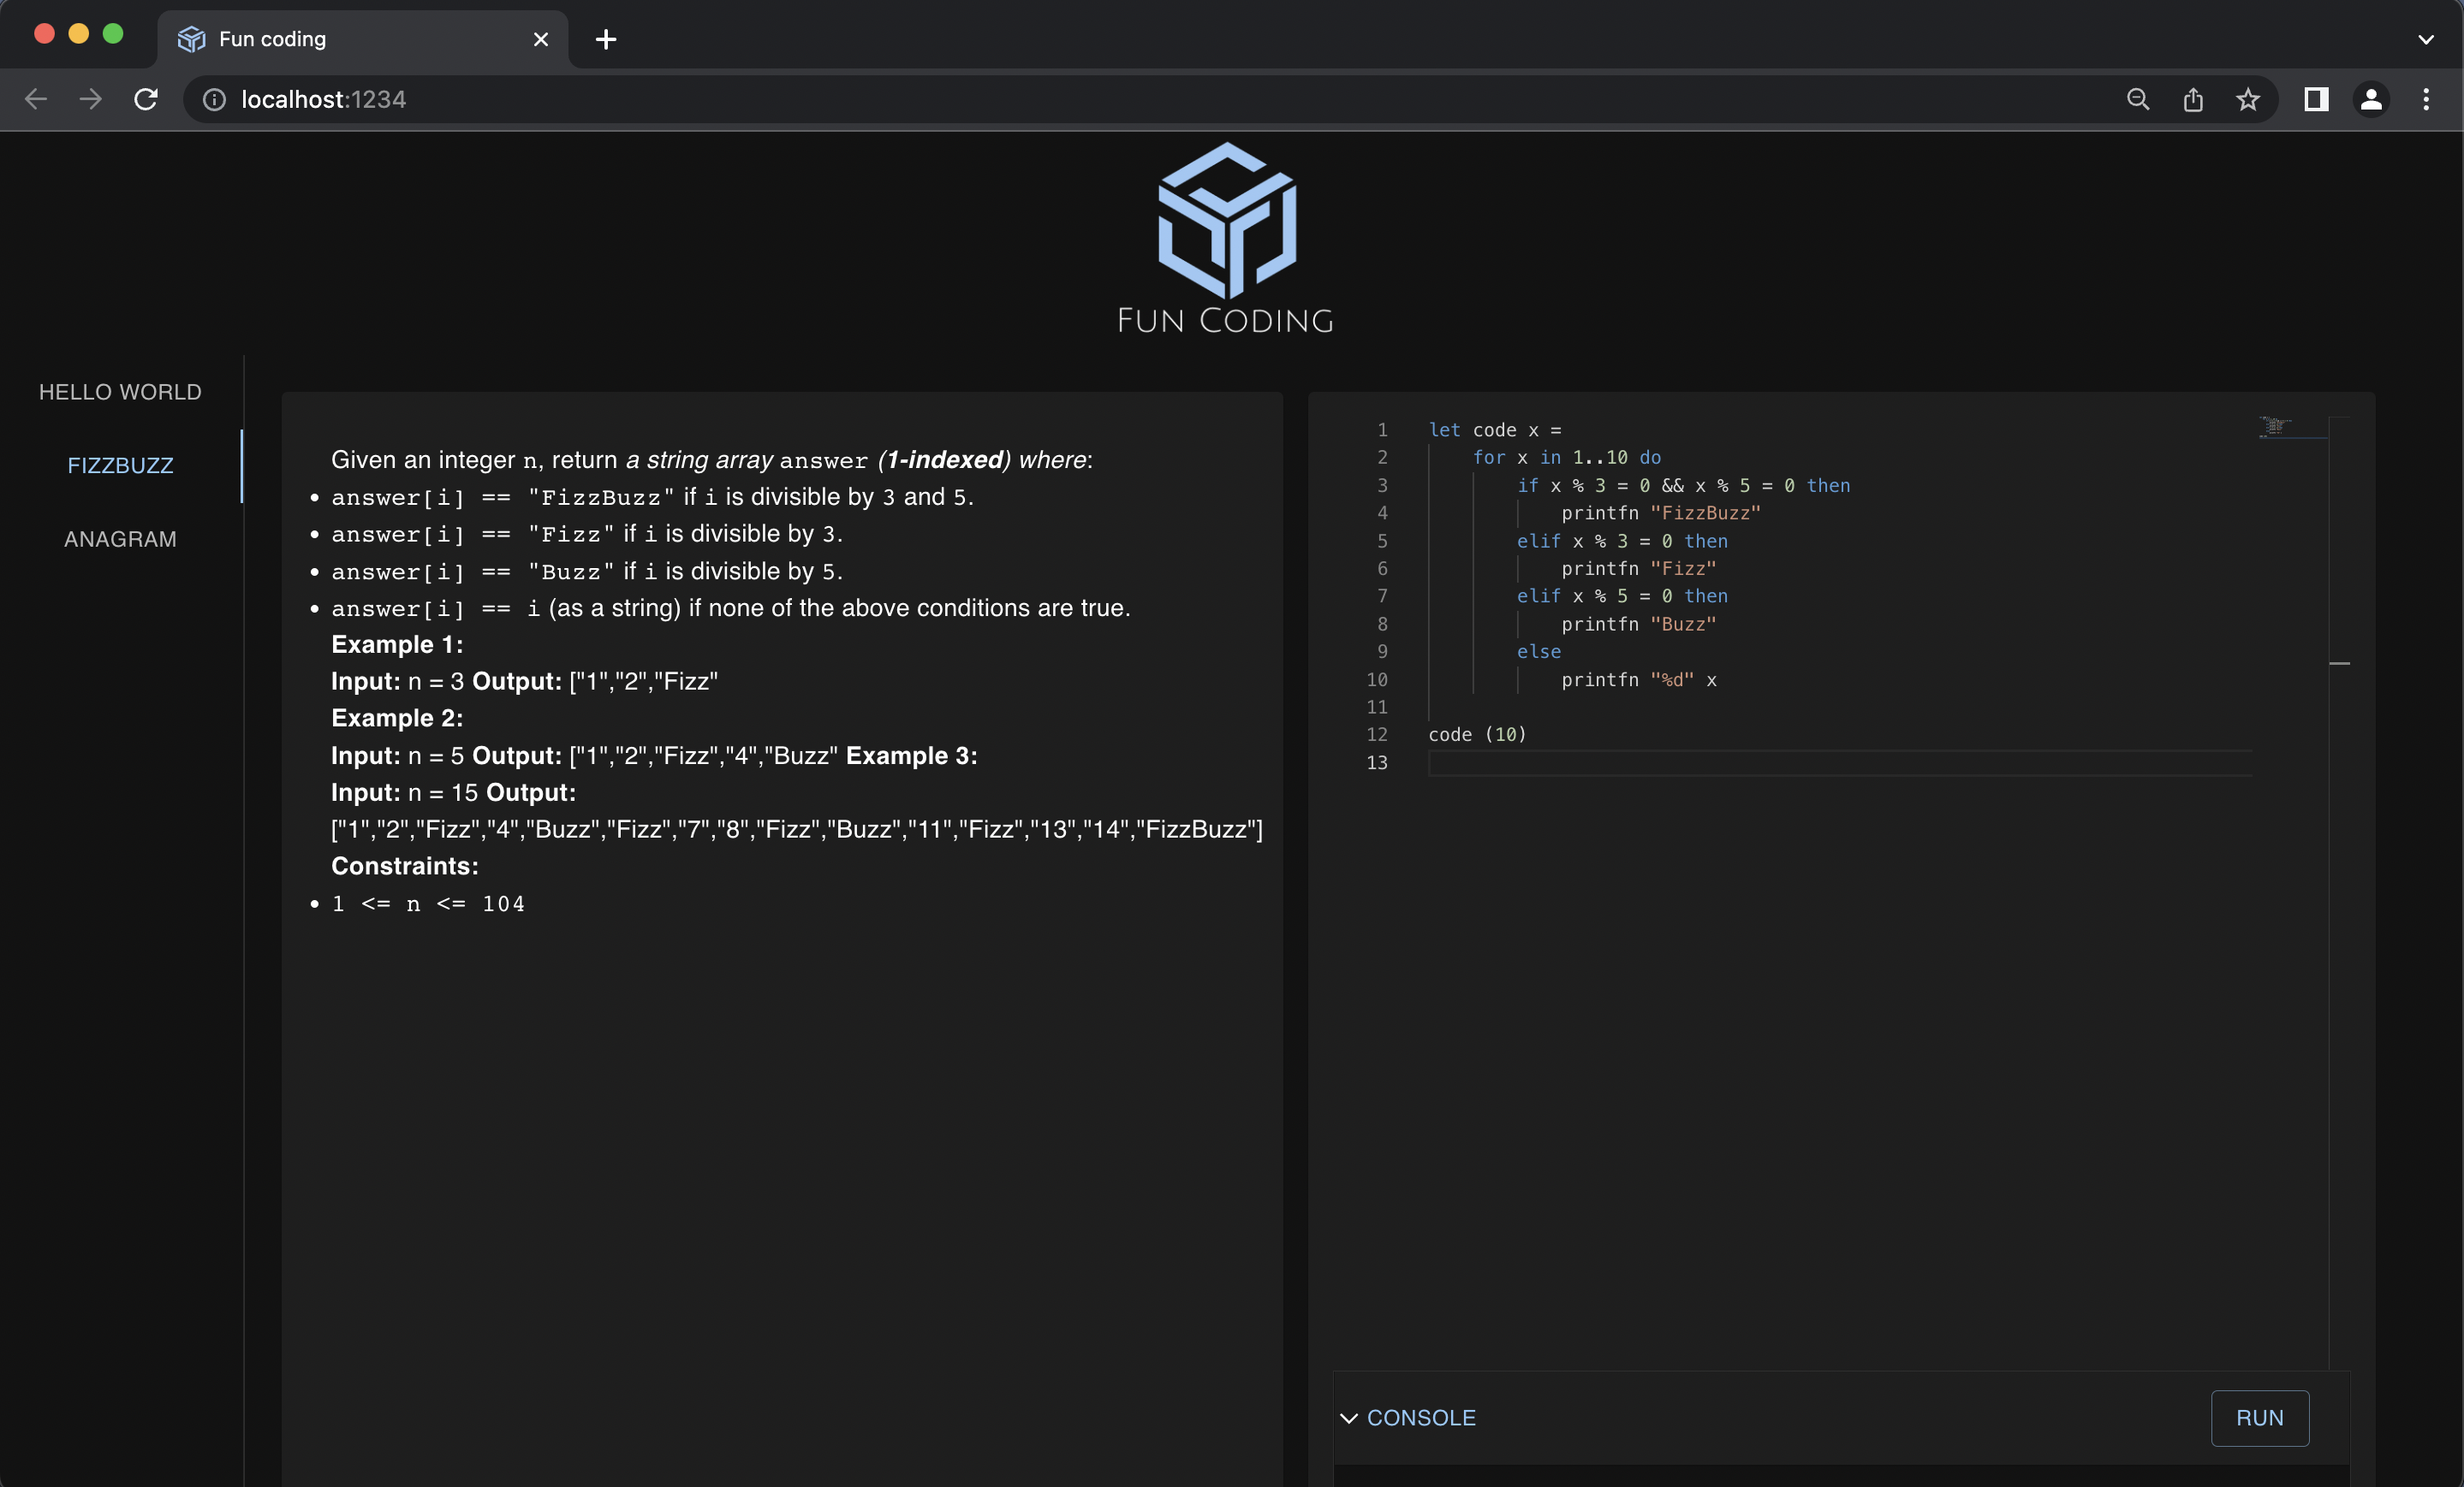The height and width of the screenshot is (1487, 2464).
Task: Open the Chrome three-dot menu
Action: point(2426,99)
